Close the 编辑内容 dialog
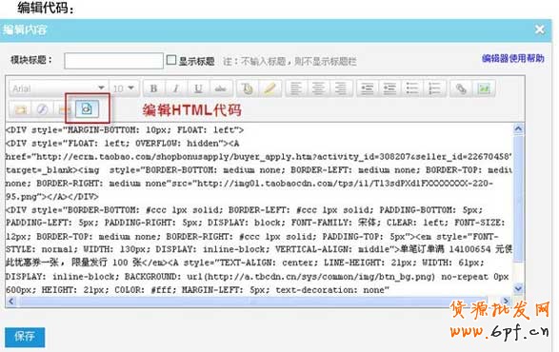Screen dimensions: 559x352 pyautogui.click(x=540, y=29)
